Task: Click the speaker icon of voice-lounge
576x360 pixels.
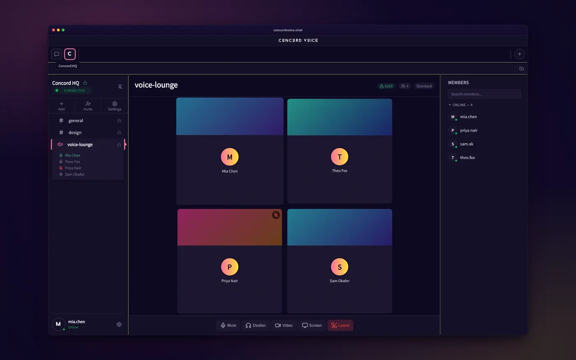Action: [60, 144]
